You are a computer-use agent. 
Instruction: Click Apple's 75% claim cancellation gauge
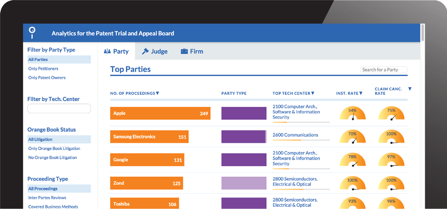(391, 114)
